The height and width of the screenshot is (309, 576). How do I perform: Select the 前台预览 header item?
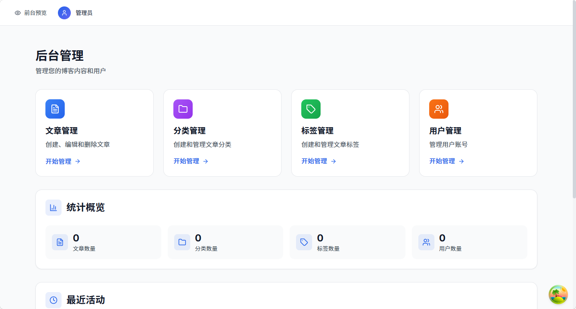click(x=35, y=13)
